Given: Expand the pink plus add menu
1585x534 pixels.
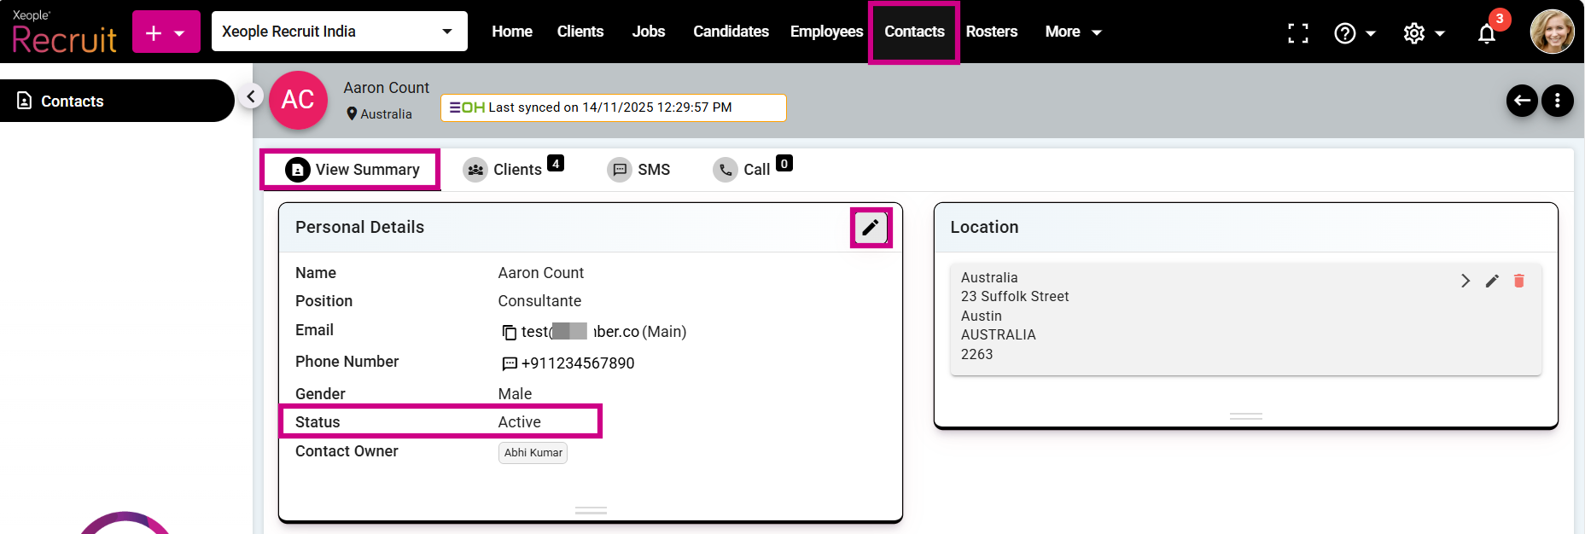Looking at the screenshot, I should click(166, 32).
